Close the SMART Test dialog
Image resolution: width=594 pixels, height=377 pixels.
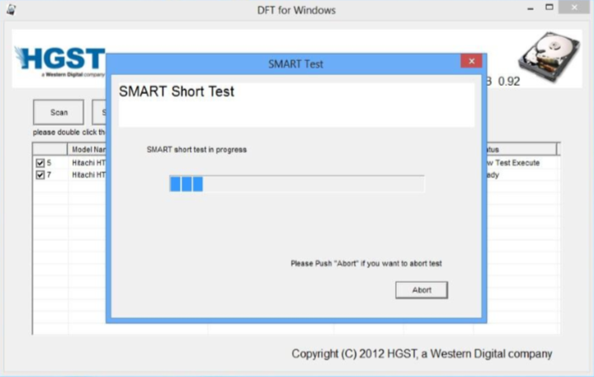point(471,61)
